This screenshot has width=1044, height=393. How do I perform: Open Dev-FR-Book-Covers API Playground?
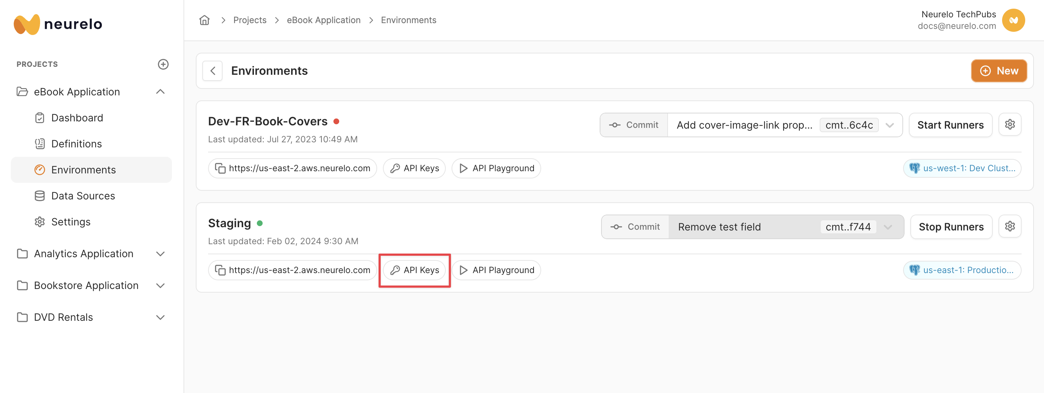(x=496, y=168)
